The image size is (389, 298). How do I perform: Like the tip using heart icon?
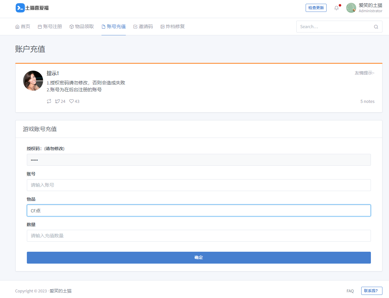[x=71, y=101]
